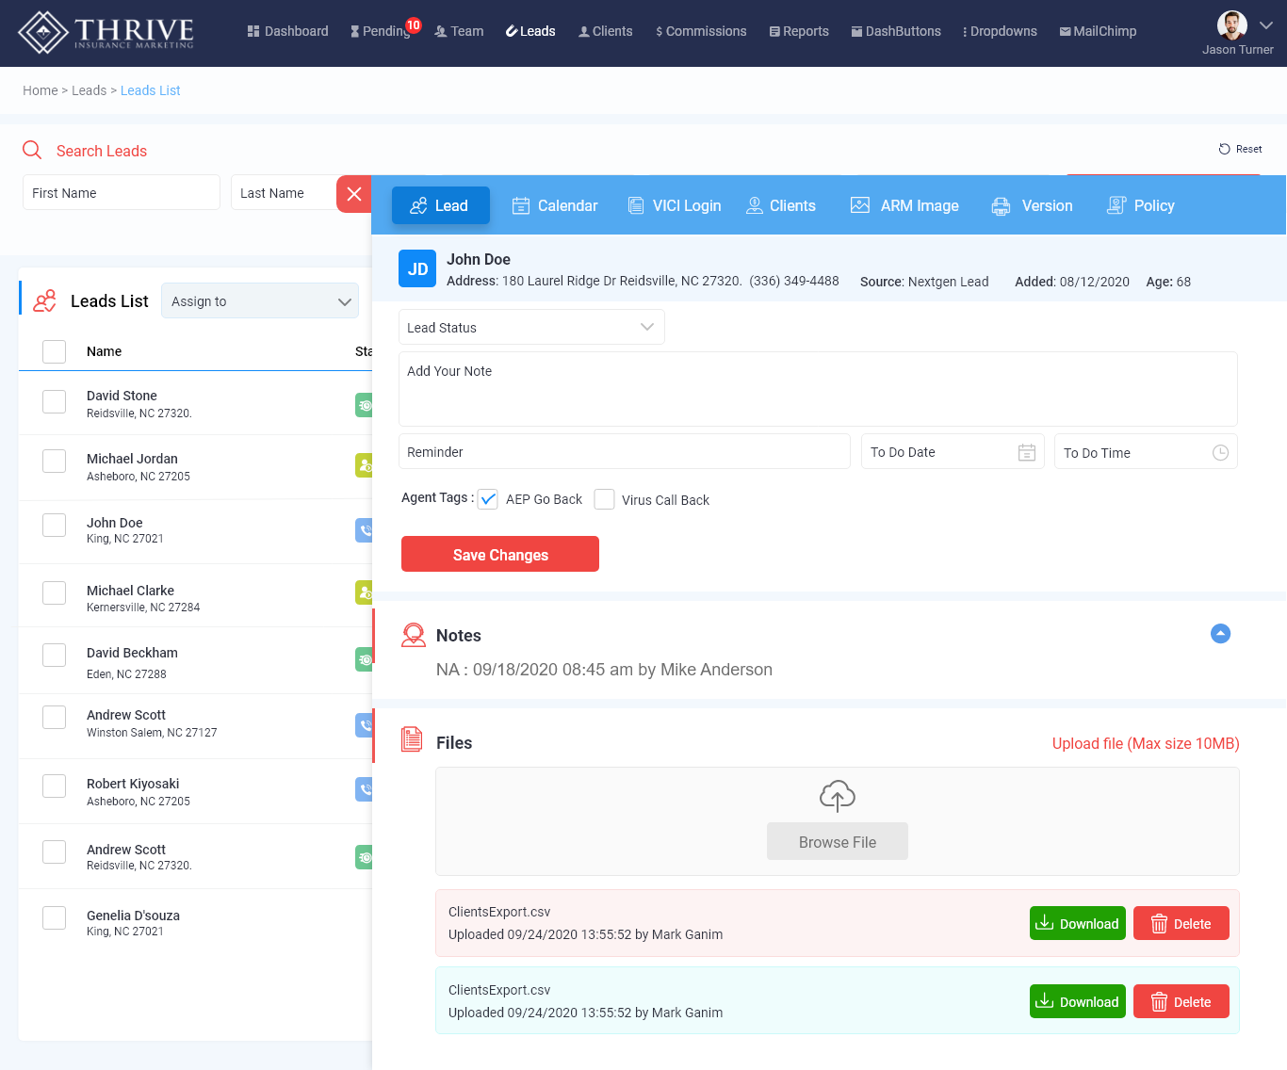The image size is (1287, 1070).
Task: Close the lead panel with red X
Action: click(x=354, y=194)
